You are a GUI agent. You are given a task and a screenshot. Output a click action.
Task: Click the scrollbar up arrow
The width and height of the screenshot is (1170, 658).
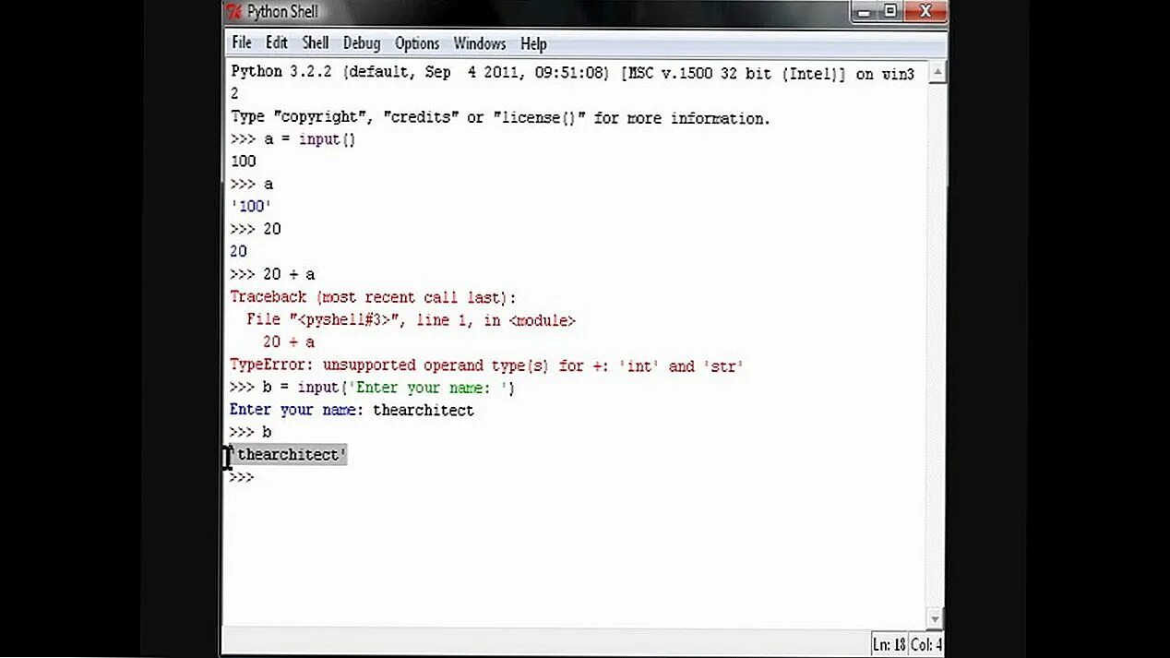[936, 72]
